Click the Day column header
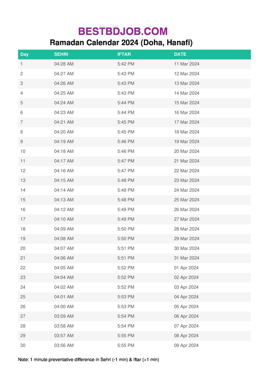 coord(25,54)
